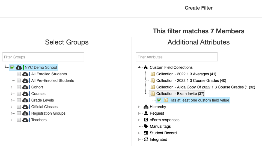Click the Hierarchy org-chart icon
Image resolution: width=262 pixels, height=146 pixels.
coord(146,107)
